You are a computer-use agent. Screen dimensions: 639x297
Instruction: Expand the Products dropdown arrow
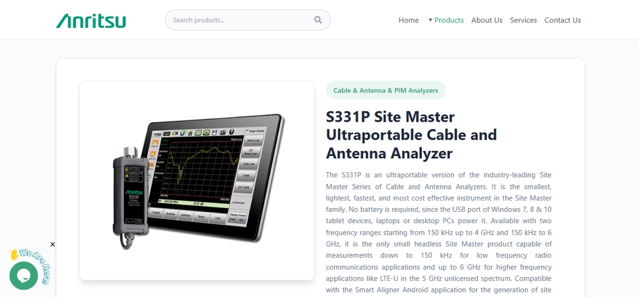tap(430, 20)
